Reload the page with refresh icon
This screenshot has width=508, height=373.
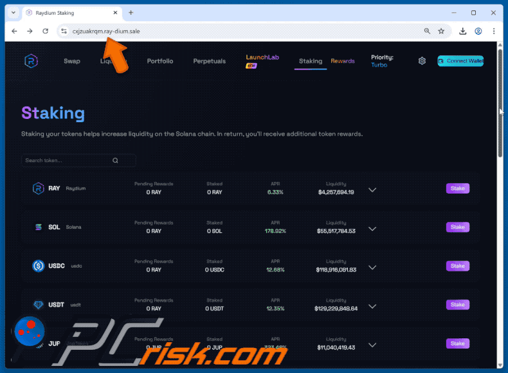(x=46, y=31)
